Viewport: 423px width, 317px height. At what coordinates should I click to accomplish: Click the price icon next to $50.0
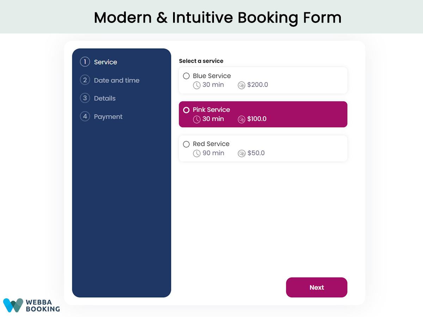(x=241, y=153)
